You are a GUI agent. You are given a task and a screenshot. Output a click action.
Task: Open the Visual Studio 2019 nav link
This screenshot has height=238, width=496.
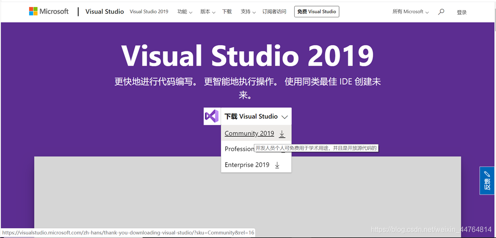click(149, 12)
